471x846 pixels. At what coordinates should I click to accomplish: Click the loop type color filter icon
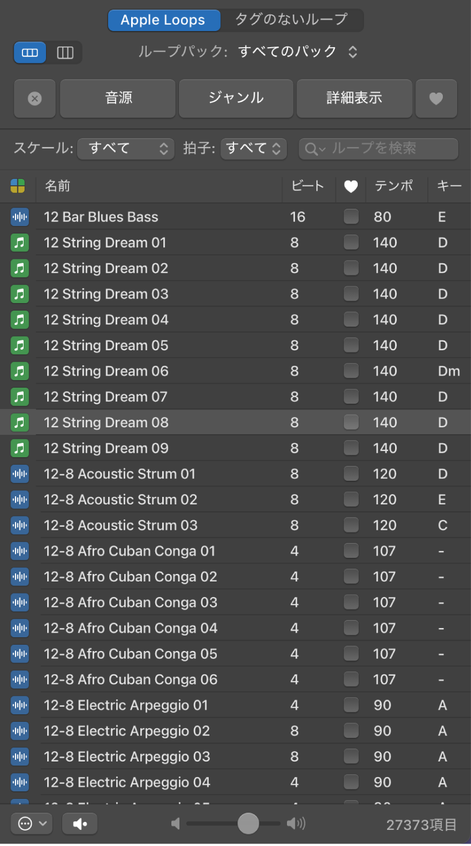pos(18,186)
